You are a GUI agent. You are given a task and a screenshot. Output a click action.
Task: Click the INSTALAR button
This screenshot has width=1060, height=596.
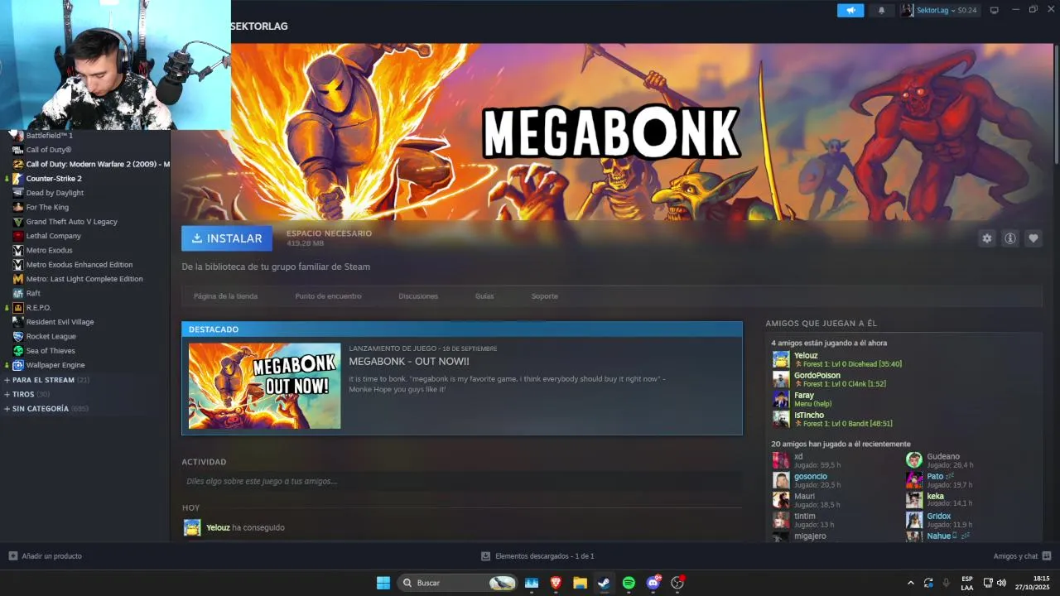pos(227,238)
